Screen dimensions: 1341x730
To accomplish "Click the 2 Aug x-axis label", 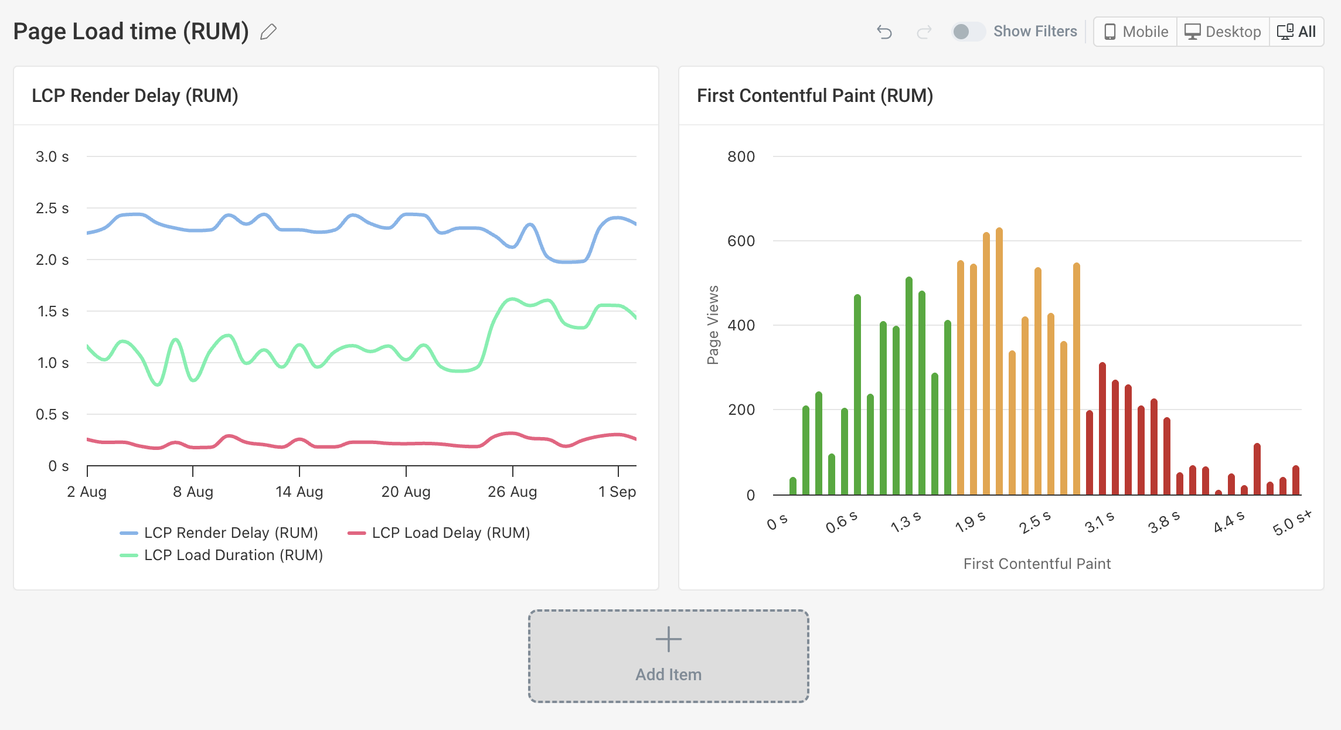I will coord(87,492).
